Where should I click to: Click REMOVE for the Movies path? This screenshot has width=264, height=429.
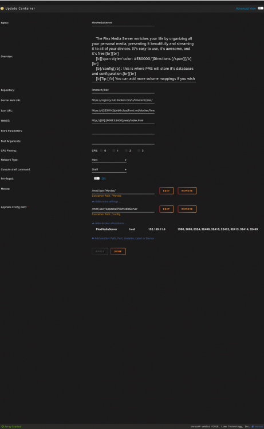(x=187, y=190)
